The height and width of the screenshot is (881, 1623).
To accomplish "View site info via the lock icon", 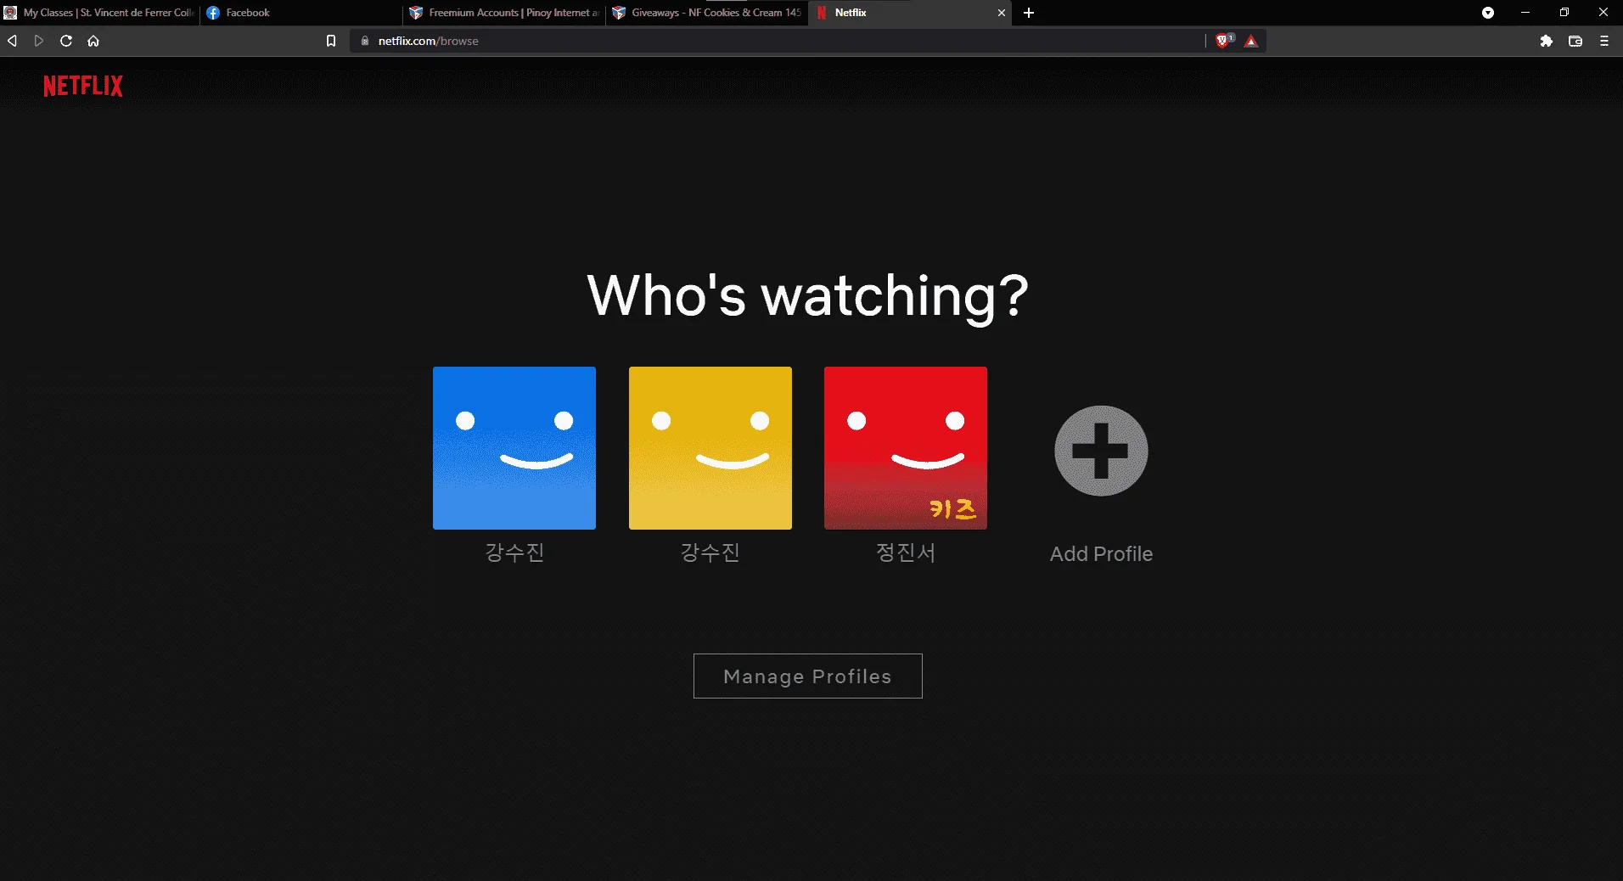I will pyautogui.click(x=365, y=41).
